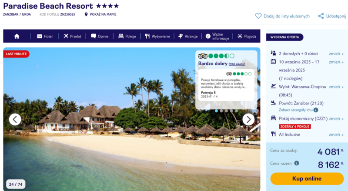Open the Pogoda weather tab
Viewport: 348px width, 191px height.
(x=247, y=36)
